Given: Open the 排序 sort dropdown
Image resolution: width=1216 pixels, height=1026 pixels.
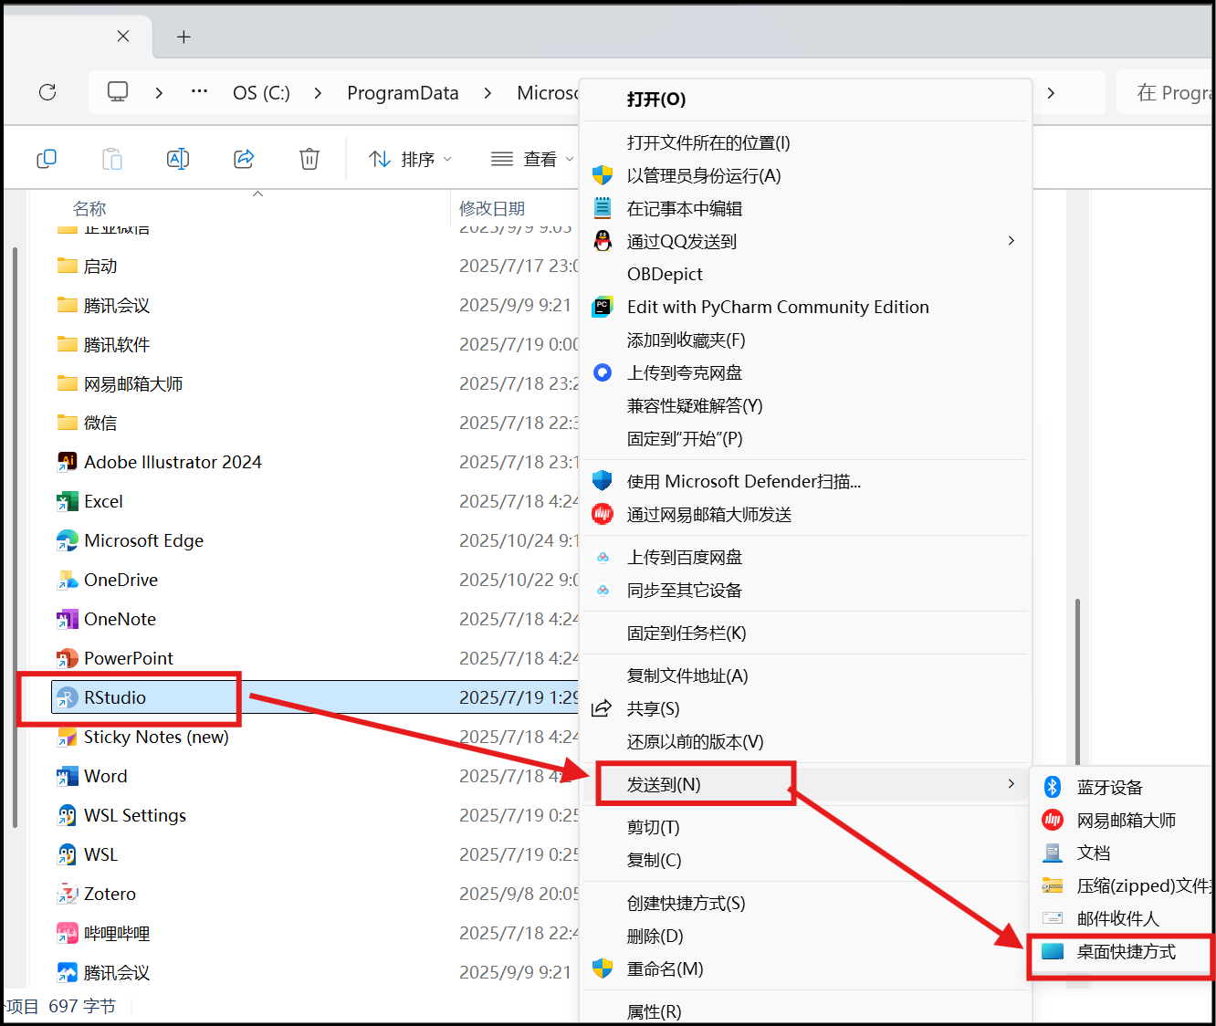Looking at the screenshot, I should [410, 159].
